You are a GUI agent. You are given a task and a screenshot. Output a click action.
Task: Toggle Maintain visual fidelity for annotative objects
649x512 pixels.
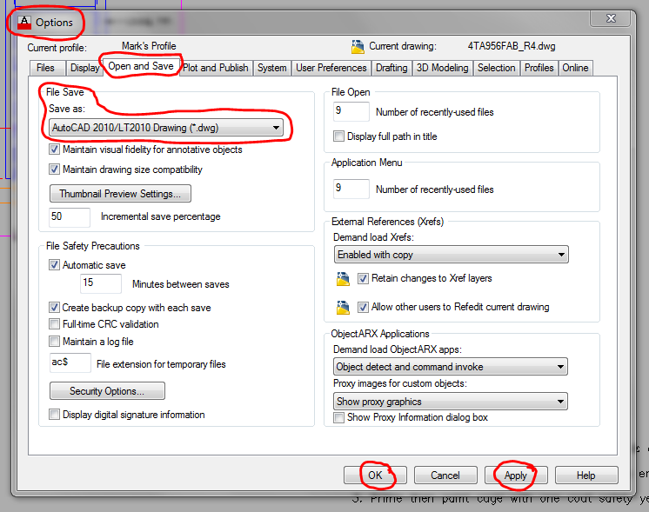pos(54,150)
